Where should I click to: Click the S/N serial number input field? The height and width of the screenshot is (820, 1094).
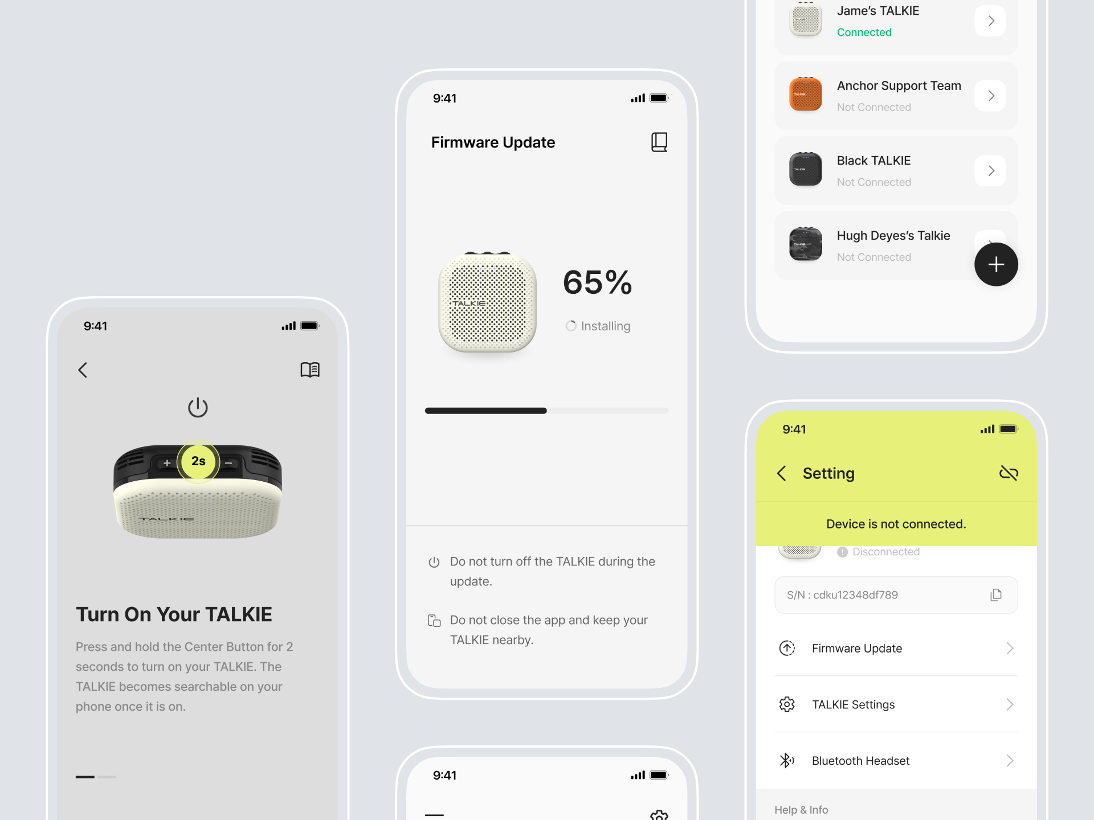[896, 594]
